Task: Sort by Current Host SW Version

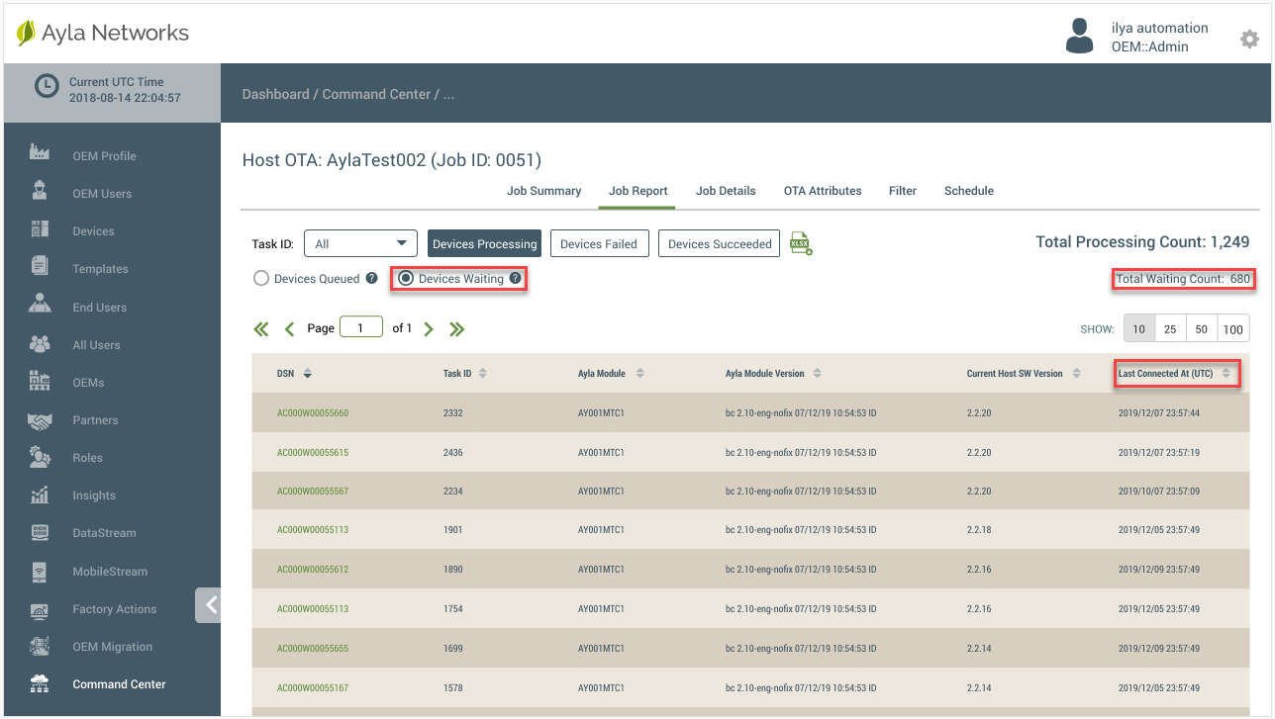Action: pyautogui.click(x=1076, y=374)
